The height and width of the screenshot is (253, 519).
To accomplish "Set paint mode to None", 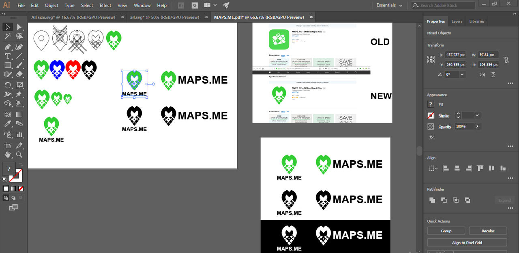I will pos(21,189).
